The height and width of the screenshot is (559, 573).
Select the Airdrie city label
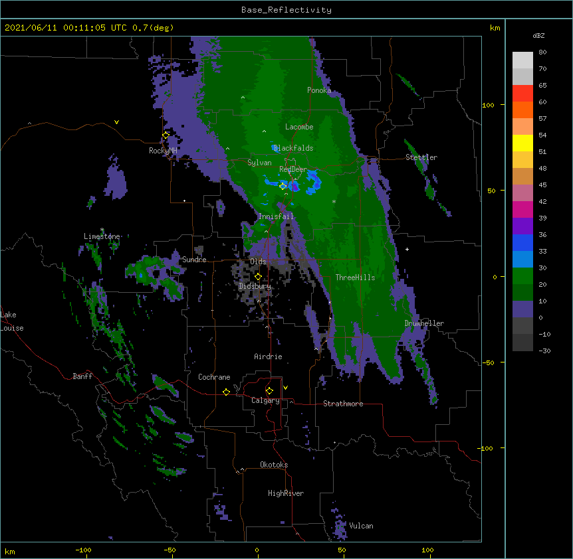click(x=268, y=357)
